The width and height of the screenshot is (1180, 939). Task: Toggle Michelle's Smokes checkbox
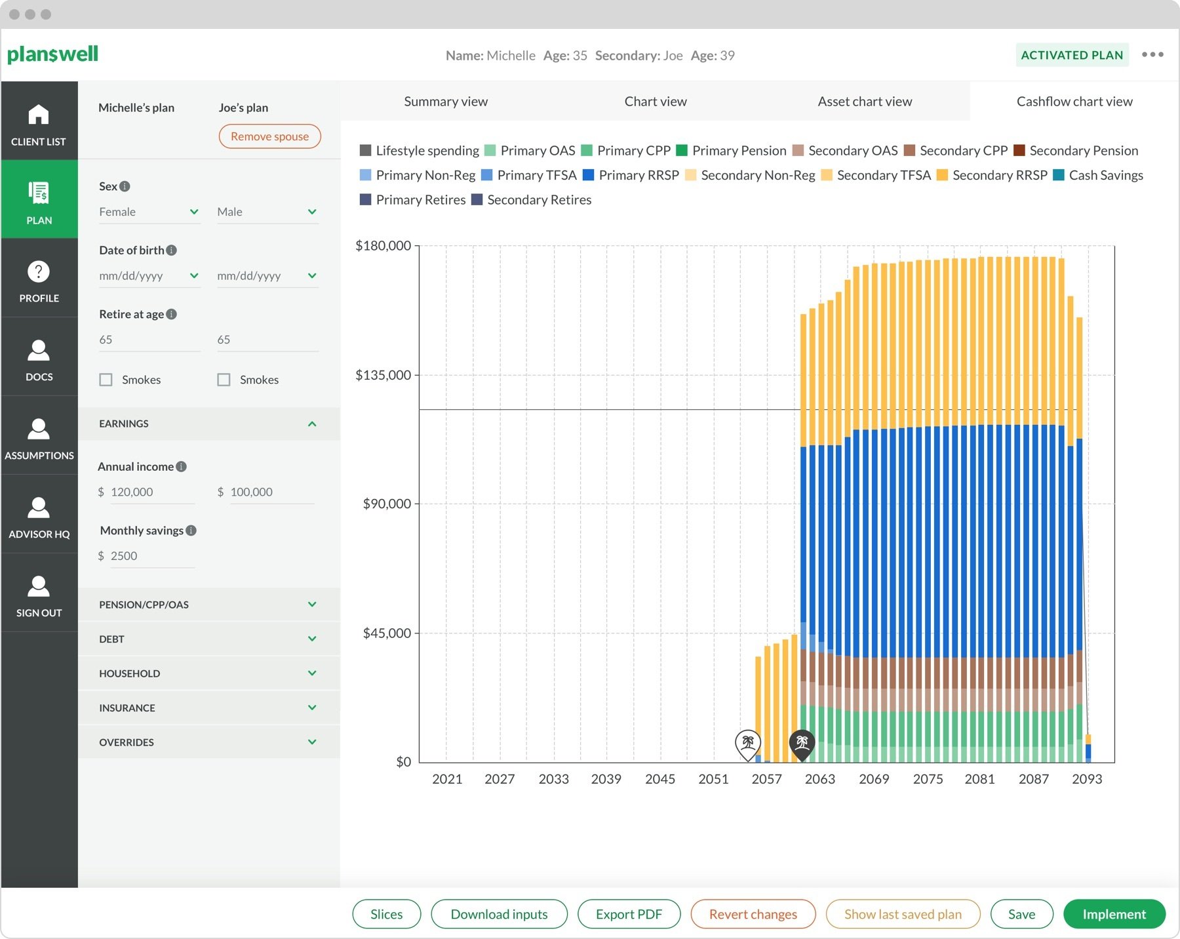click(106, 380)
